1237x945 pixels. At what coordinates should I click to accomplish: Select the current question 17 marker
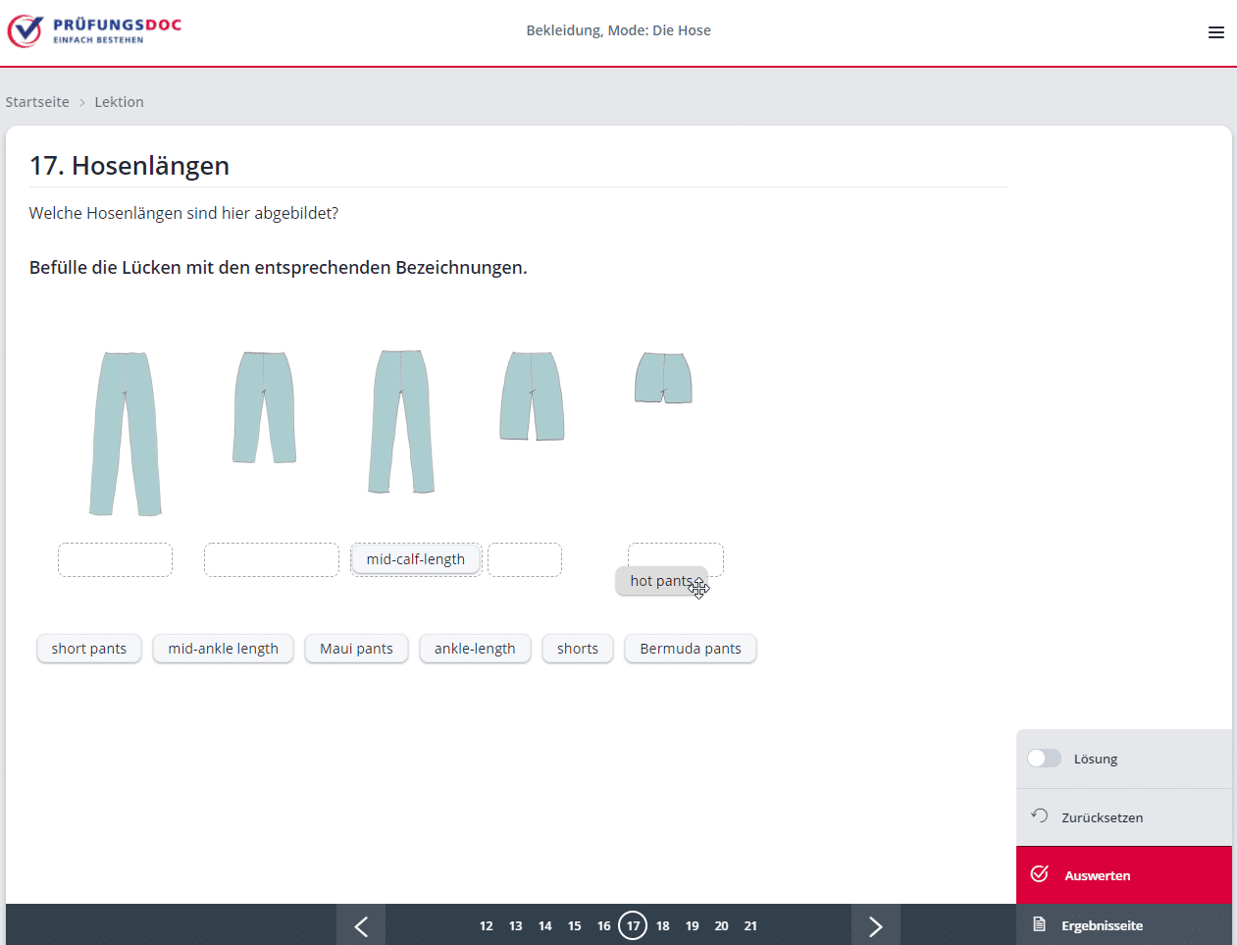(x=633, y=925)
